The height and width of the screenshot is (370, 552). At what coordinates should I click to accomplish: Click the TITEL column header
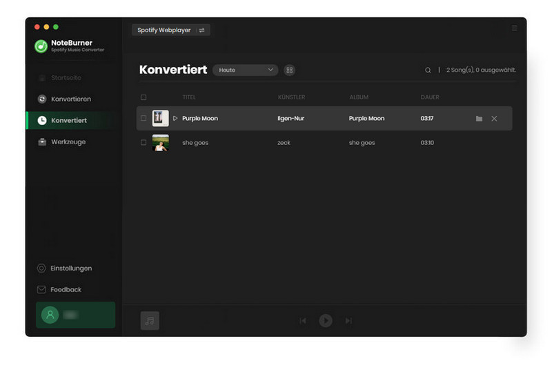click(x=189, y=97)
